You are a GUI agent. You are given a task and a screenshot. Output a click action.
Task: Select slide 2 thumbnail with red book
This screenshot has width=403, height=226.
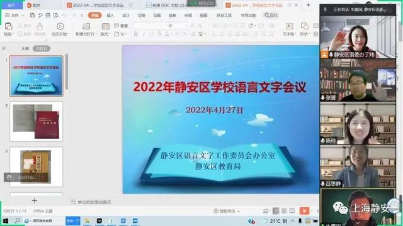[x=37, y=121]
